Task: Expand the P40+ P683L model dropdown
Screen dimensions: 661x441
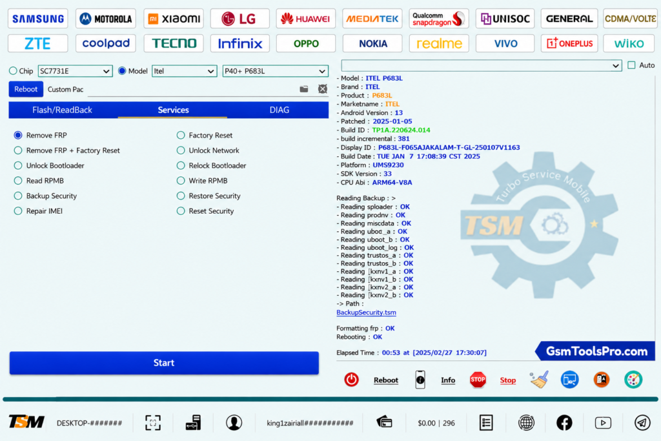Action: 275,71
